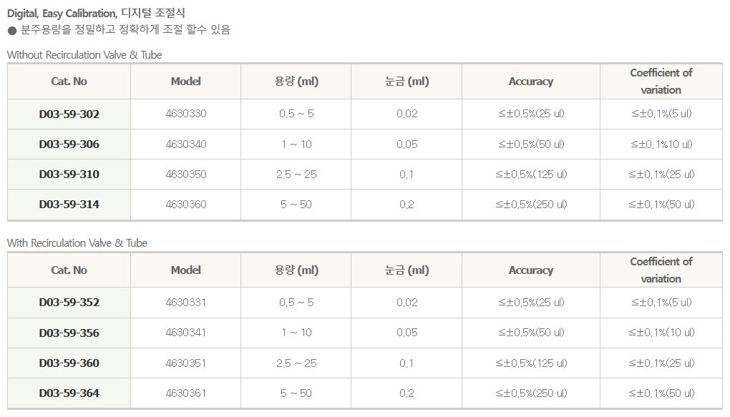Click catalog number D03-59-360
This screenshot has width=730, height=417.
pyautogui.click(x=69, y=363)
